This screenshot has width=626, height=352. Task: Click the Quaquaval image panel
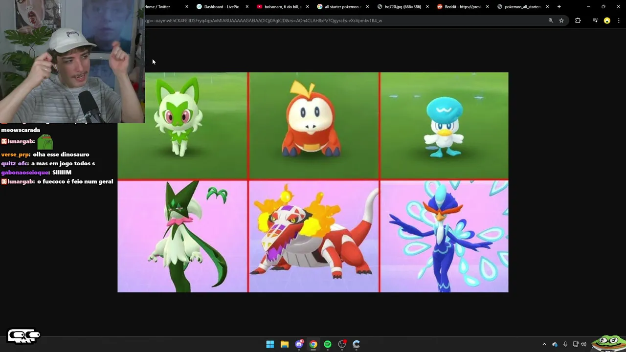pos(444,237)
